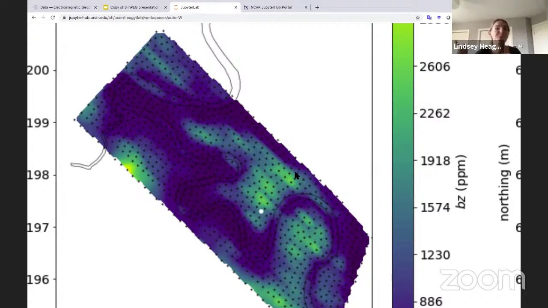Click the 2262 colorbar tick label

pos(435,113)
